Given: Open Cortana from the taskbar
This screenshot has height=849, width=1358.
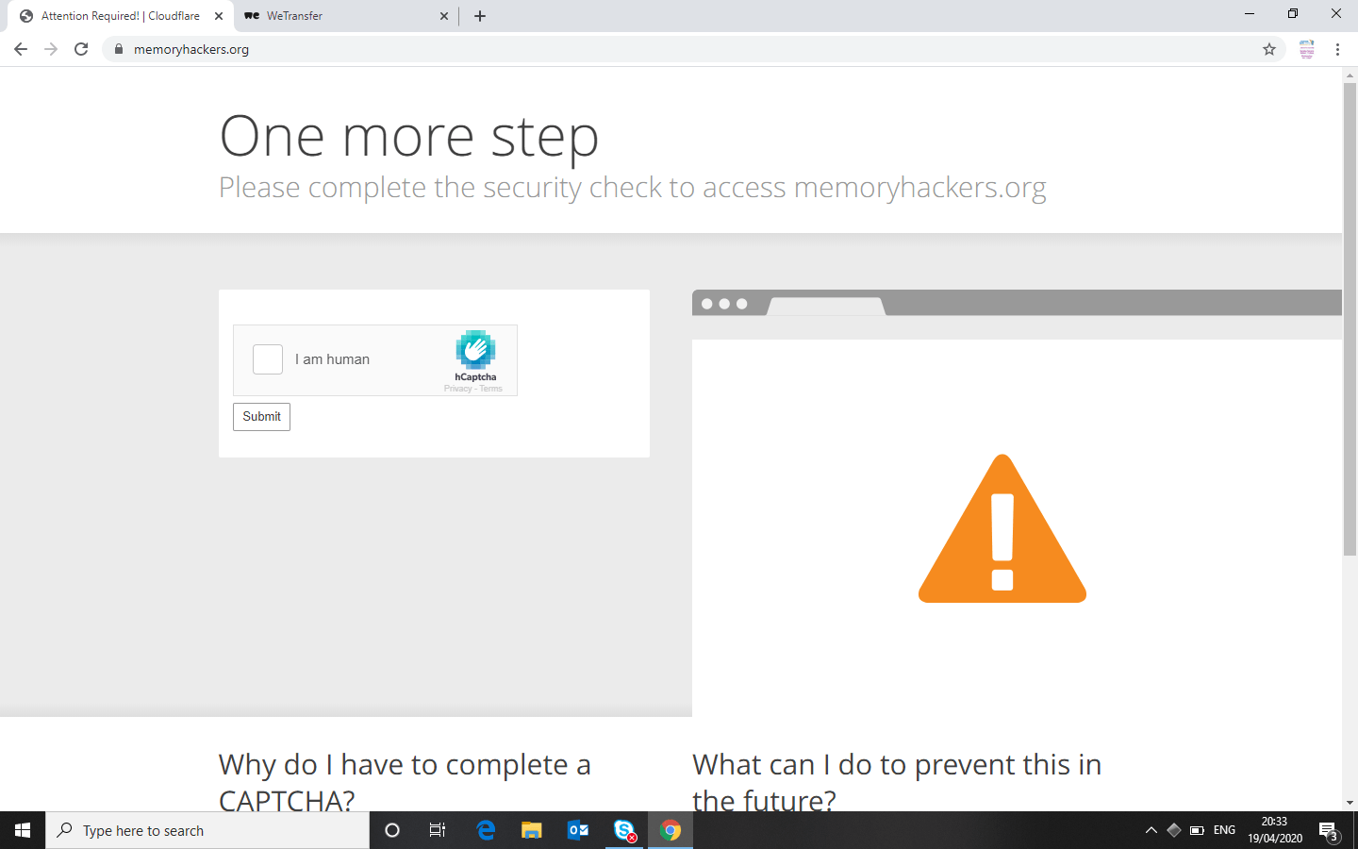Looking at the screenshot, I should click(392, 830).
